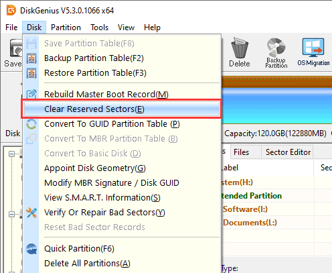Collapse the second disk tree node
332x273 pixels.
pos(11,214)
